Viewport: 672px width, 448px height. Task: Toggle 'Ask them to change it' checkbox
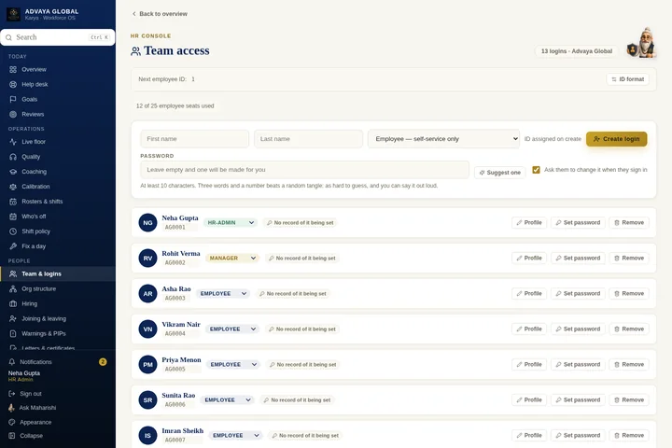pyautogui.click(x=536, y=170)
